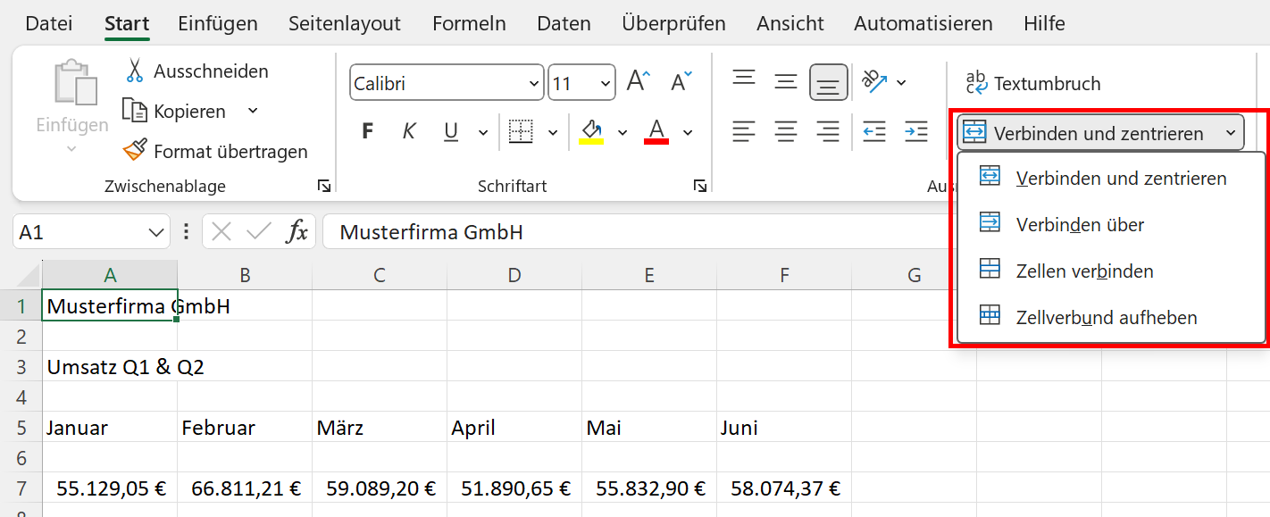Open the Kopieren dropdown arrow
Image resolution: width=1270 pixels, height=517 pixels.
point(253,111)
